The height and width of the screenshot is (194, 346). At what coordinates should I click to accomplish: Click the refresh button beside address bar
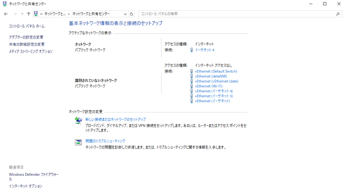(x=131, y=14)
